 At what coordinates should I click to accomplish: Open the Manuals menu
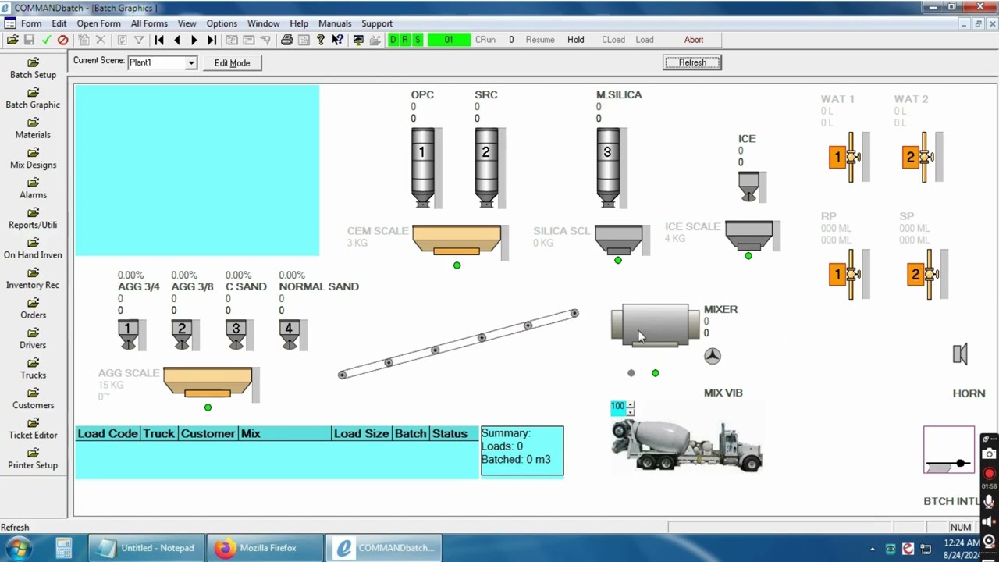pyautogui.click(x=335, y=23)
